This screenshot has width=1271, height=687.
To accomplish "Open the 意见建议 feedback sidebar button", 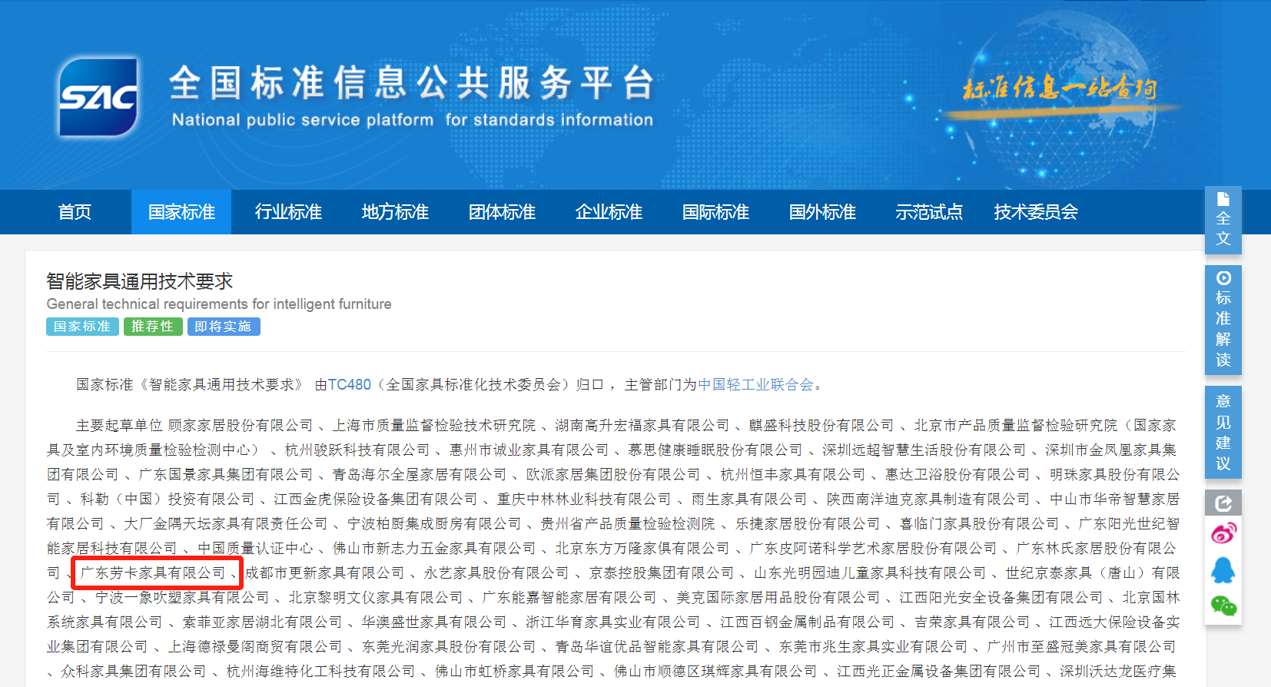I will click(x=1223, y=432).
